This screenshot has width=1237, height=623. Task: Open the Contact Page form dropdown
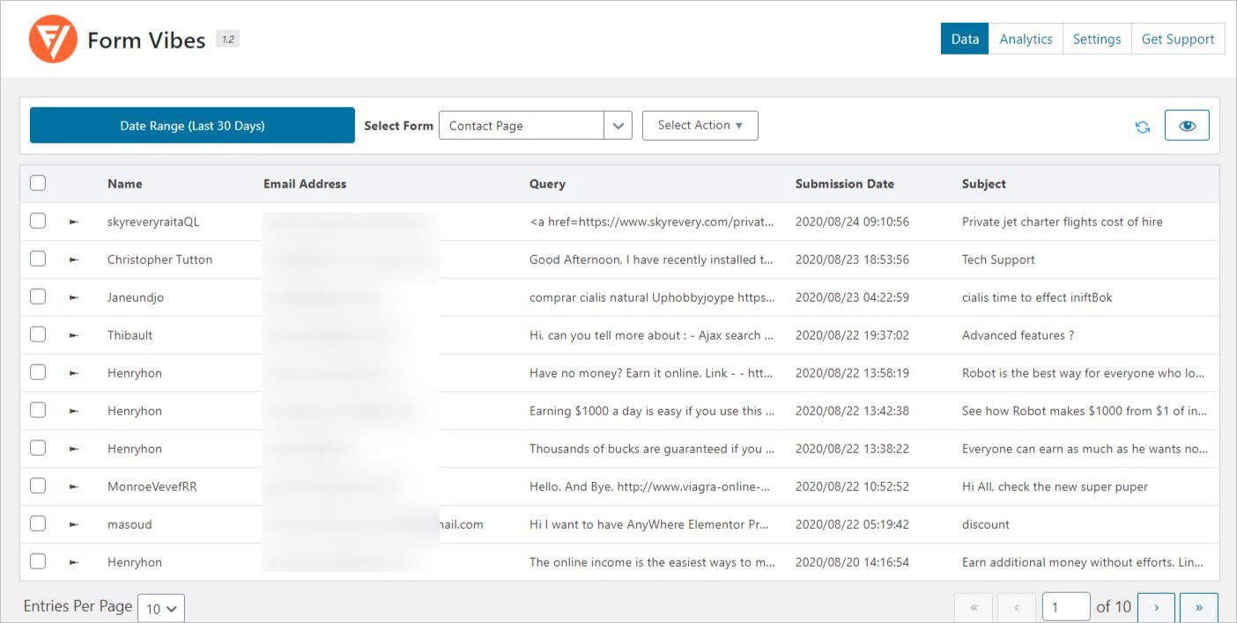535,126
